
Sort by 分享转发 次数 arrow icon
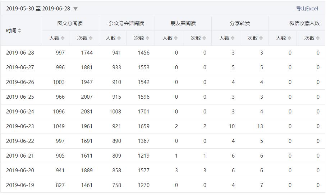(261, 38)
